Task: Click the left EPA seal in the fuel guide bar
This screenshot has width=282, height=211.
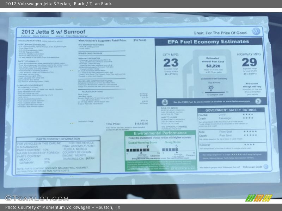Action: point(165,102)
